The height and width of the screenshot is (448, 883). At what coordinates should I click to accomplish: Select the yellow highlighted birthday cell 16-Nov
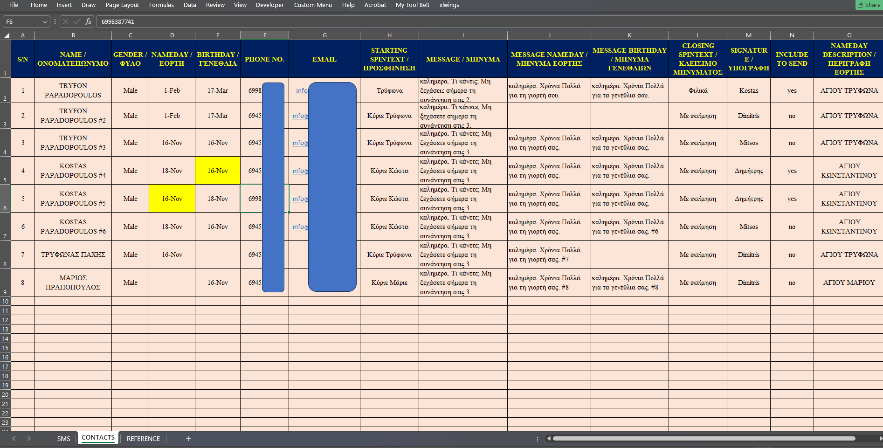pos(218,171)
